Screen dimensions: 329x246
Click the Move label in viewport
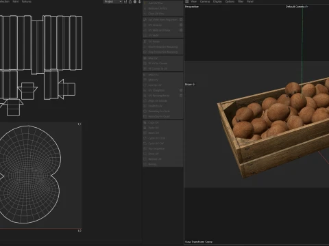pos(190,84)
